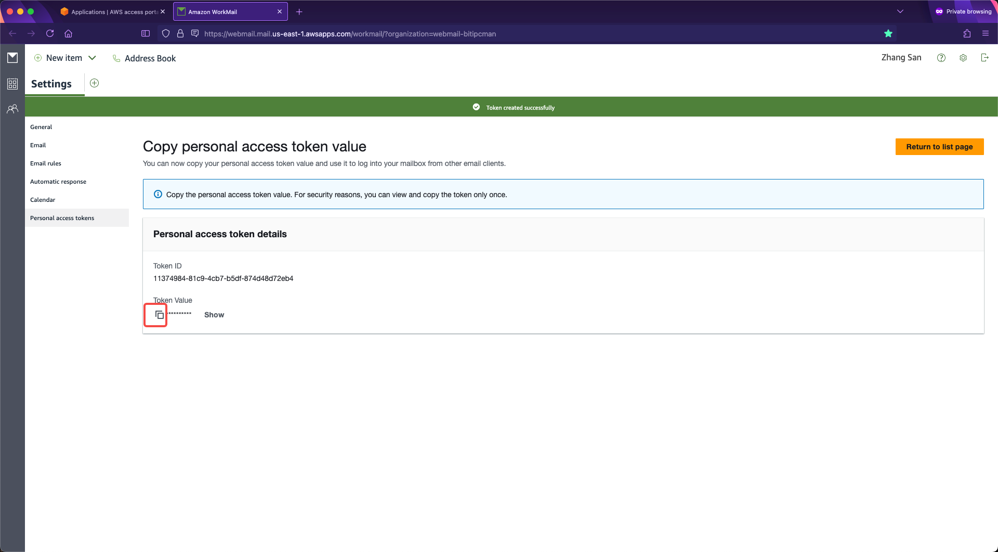Toggle the browser sidebar icon
This screenshot has width=998, height=552.
(146, 33)
